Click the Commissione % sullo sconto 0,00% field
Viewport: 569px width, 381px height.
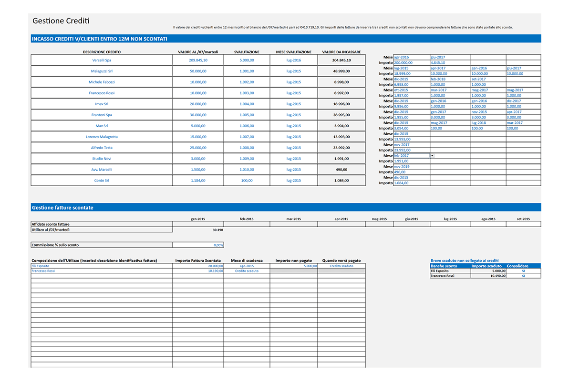198,245
